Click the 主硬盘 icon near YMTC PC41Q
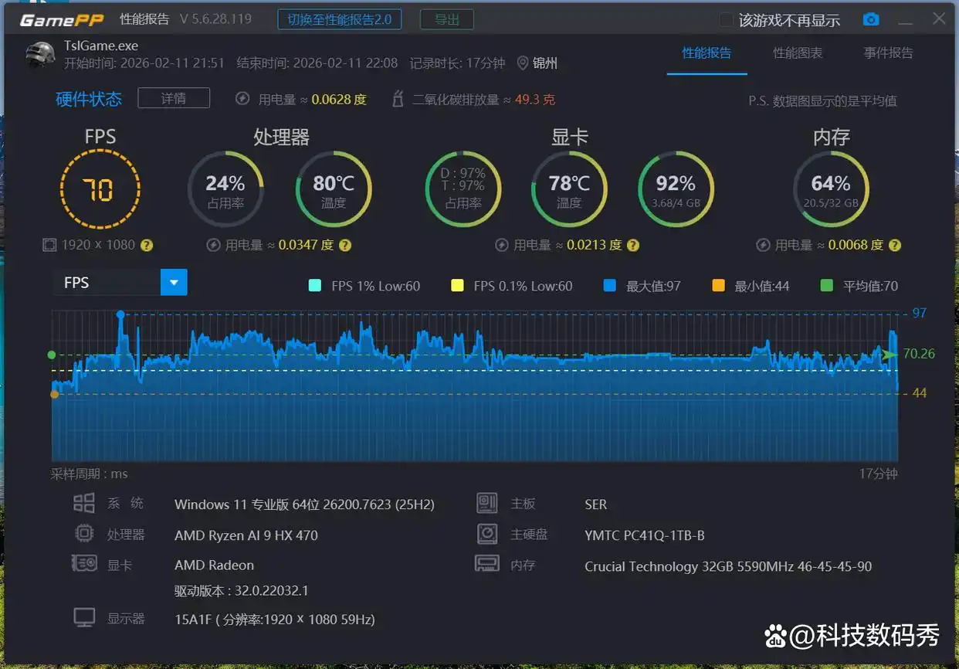The height and width of the screenshot is (669, 959). click(486, 533)
